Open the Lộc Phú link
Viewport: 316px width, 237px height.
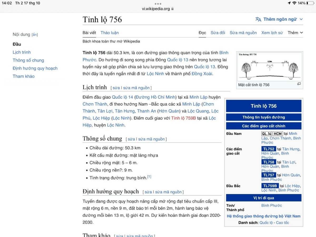coord(151,115)
